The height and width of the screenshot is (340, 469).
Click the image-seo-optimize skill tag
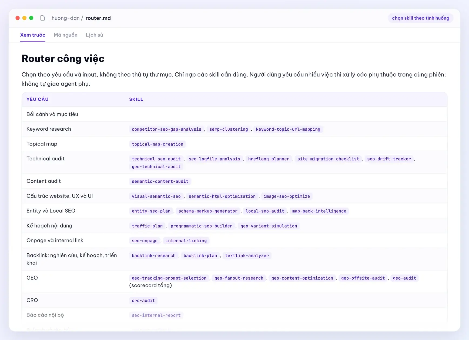pyautogui.click(x=287, y=196)
